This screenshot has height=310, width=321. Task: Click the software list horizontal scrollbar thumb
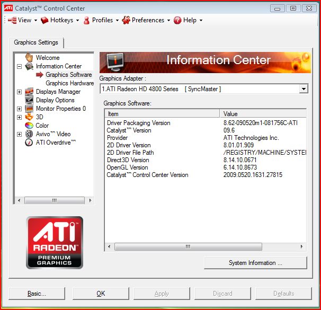(x=188, y=246)
